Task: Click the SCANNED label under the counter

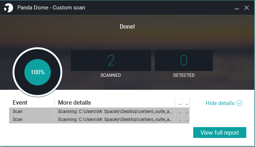Action: 110,75
